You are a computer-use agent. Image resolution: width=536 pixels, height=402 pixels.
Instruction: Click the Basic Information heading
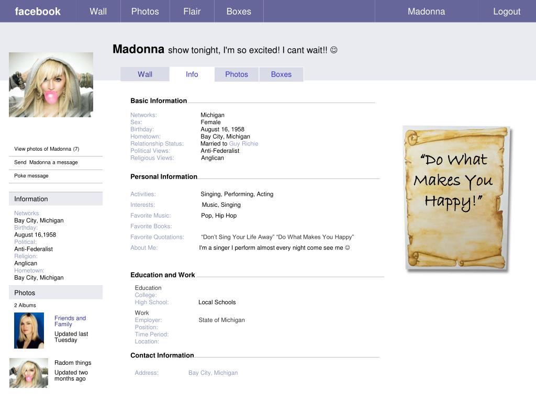click(159, 100)
